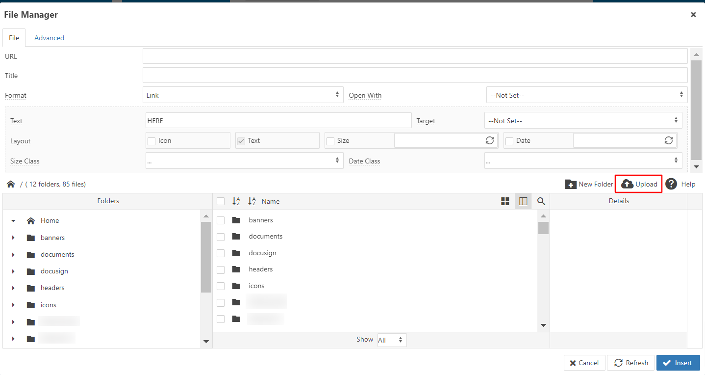Image resolution: width=705 pixels, height=375 pixels.
Task: Expand the documents folder in the tree
Action: click(x=13, y=254)
